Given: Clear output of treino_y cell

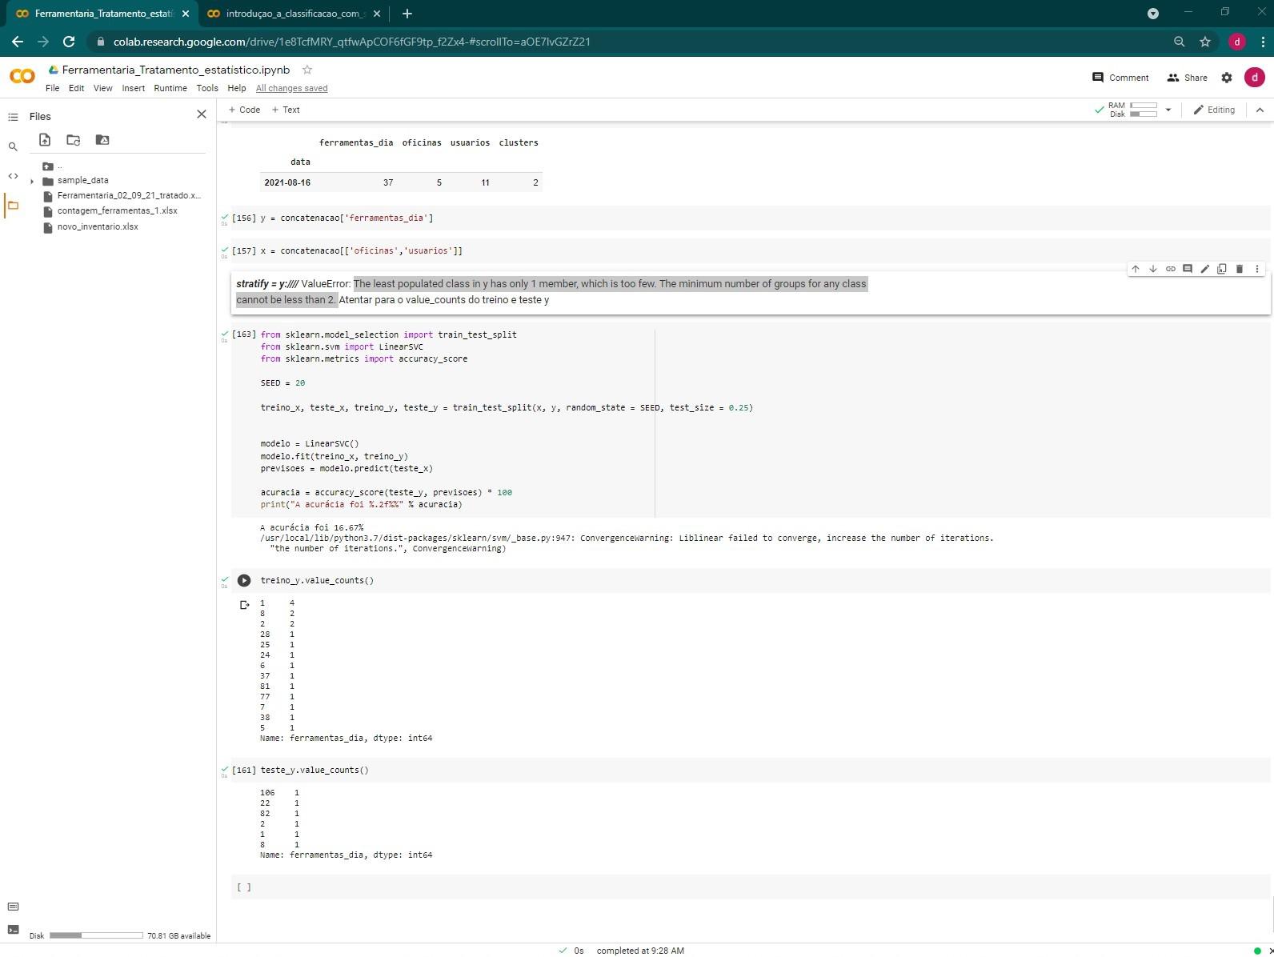Looking at the screenshot, I should click(x=245, y=605).
